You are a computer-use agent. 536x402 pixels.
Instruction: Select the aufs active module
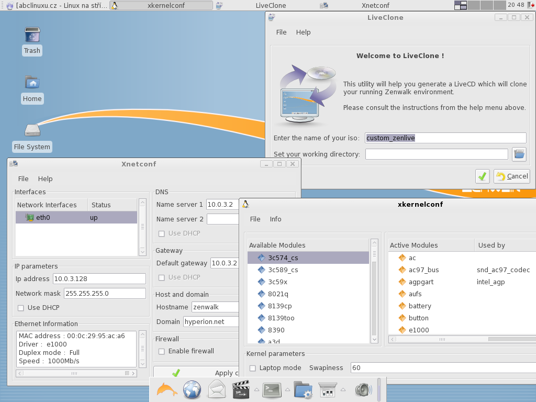(x=462, y=294)
